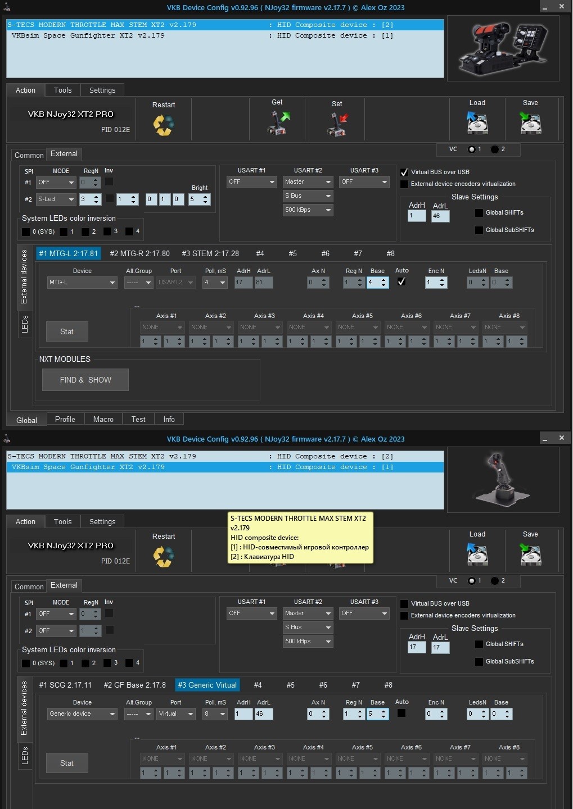Open LEDs vertical tab in upper window

[25, 324]
